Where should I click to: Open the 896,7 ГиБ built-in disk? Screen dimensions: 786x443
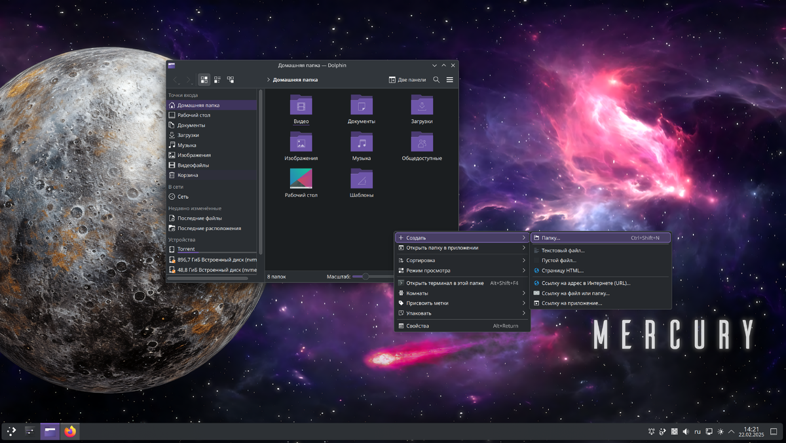coord(212,260)
